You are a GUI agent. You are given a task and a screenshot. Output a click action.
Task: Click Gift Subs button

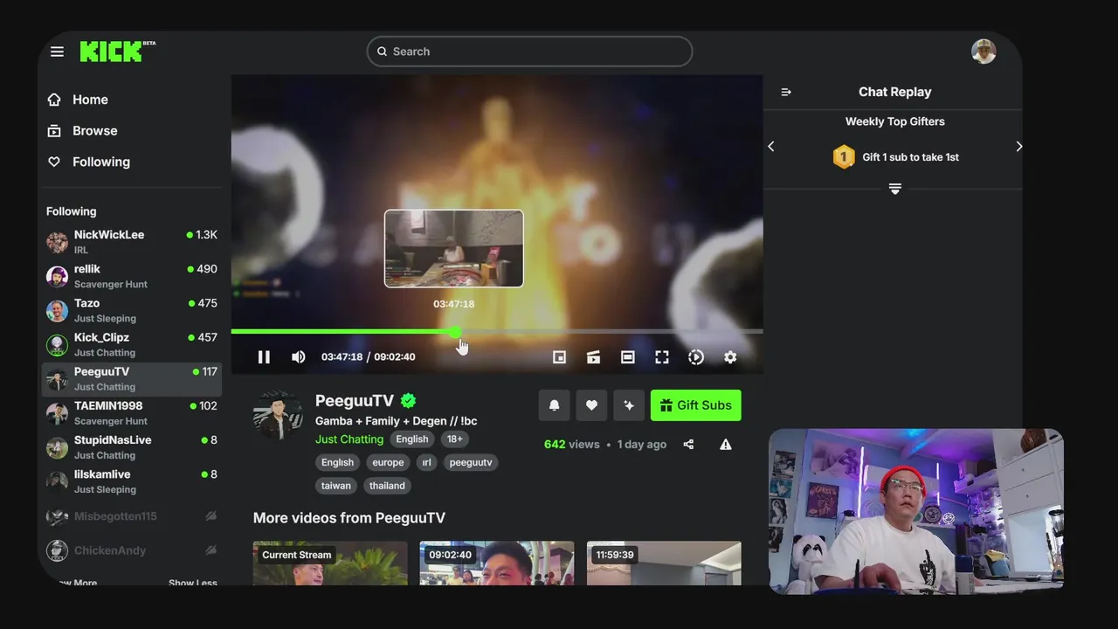(x=696, y=405)
